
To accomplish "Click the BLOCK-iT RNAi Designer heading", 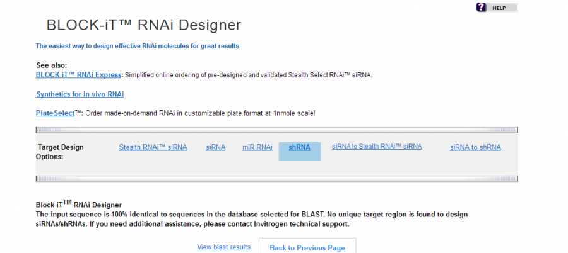I will pos(144,25).
